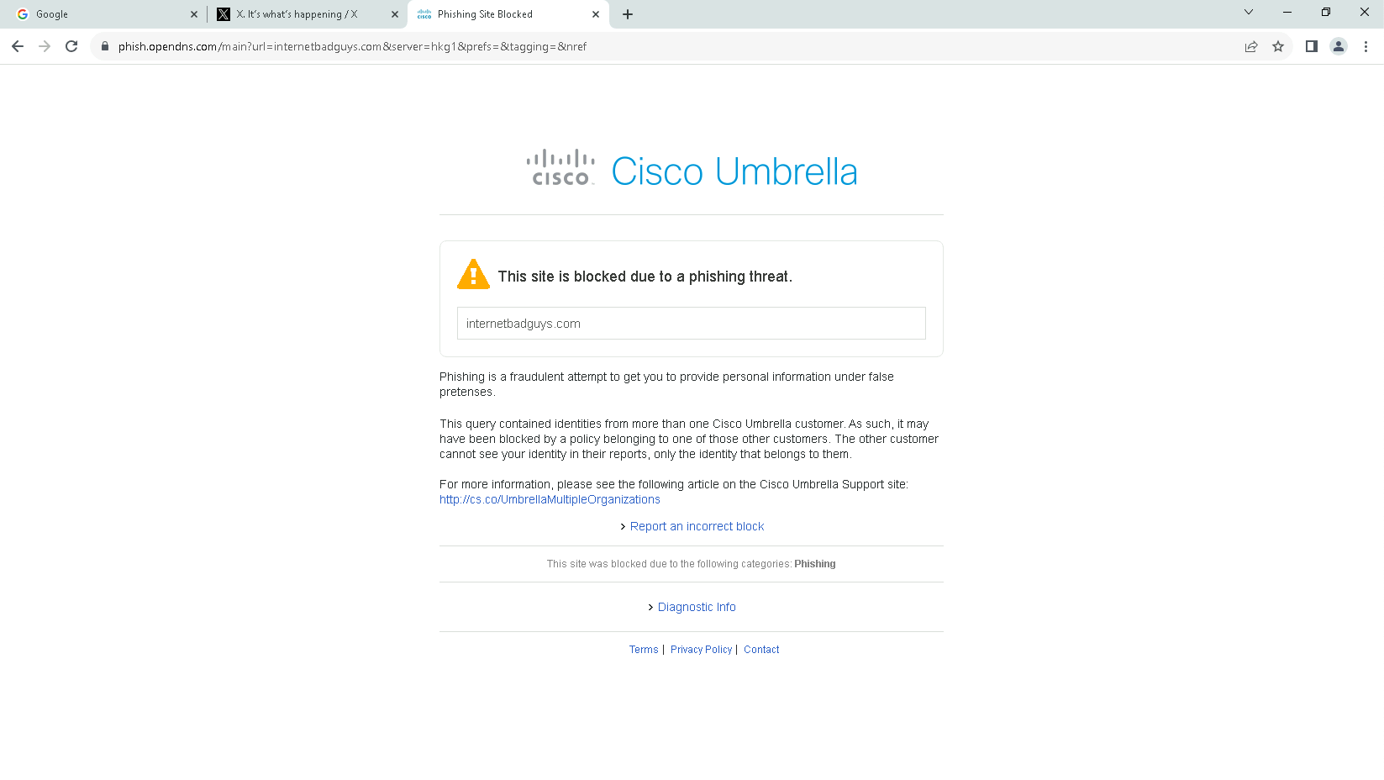Open Chrome three-dot menu
1384x780 pixels.
1366,46
